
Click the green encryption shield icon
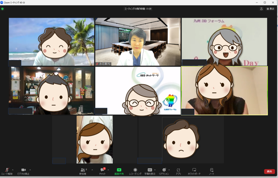coord(3,9)
